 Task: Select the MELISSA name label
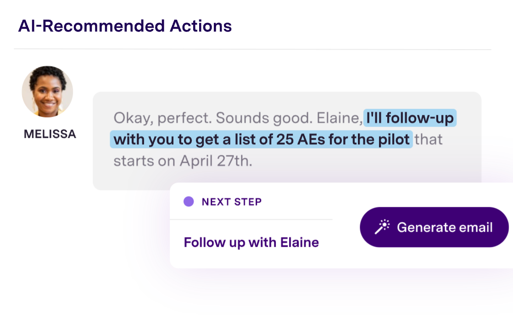(50, 134)
